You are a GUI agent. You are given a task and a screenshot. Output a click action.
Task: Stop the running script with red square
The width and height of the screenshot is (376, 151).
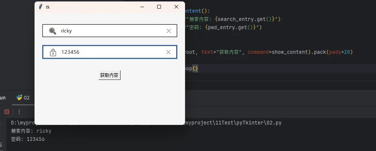tap(7, 112)
